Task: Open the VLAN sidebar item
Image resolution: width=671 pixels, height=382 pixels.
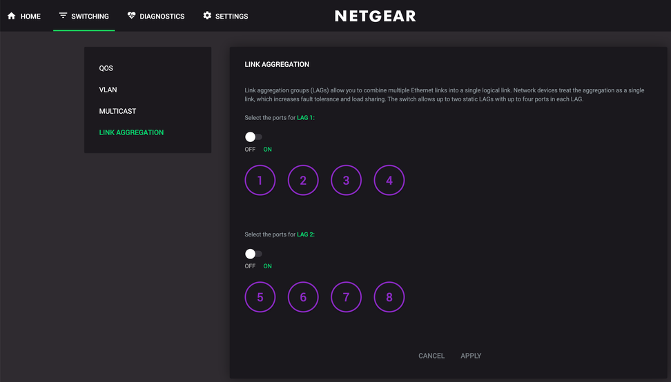Action: (x=108, y=90)
